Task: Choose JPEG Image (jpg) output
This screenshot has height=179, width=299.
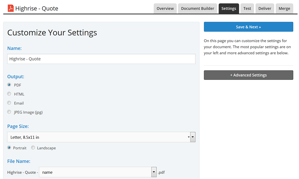Action: [x=9, y=112]
